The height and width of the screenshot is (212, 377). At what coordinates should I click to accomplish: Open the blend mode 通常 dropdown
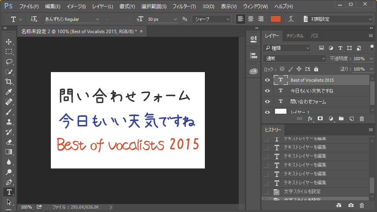295,59
